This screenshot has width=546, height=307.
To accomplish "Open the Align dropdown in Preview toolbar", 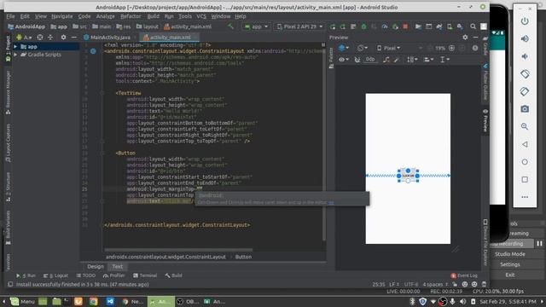I will pyautogui.click(x=428, y=60).
